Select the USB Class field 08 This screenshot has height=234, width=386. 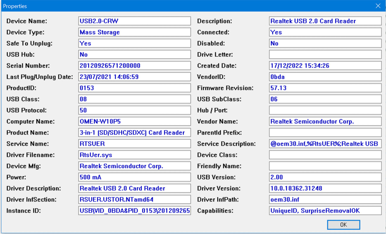[134, 99]
